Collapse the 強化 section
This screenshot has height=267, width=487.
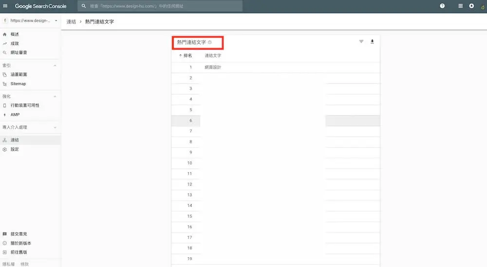click(55, 96)
